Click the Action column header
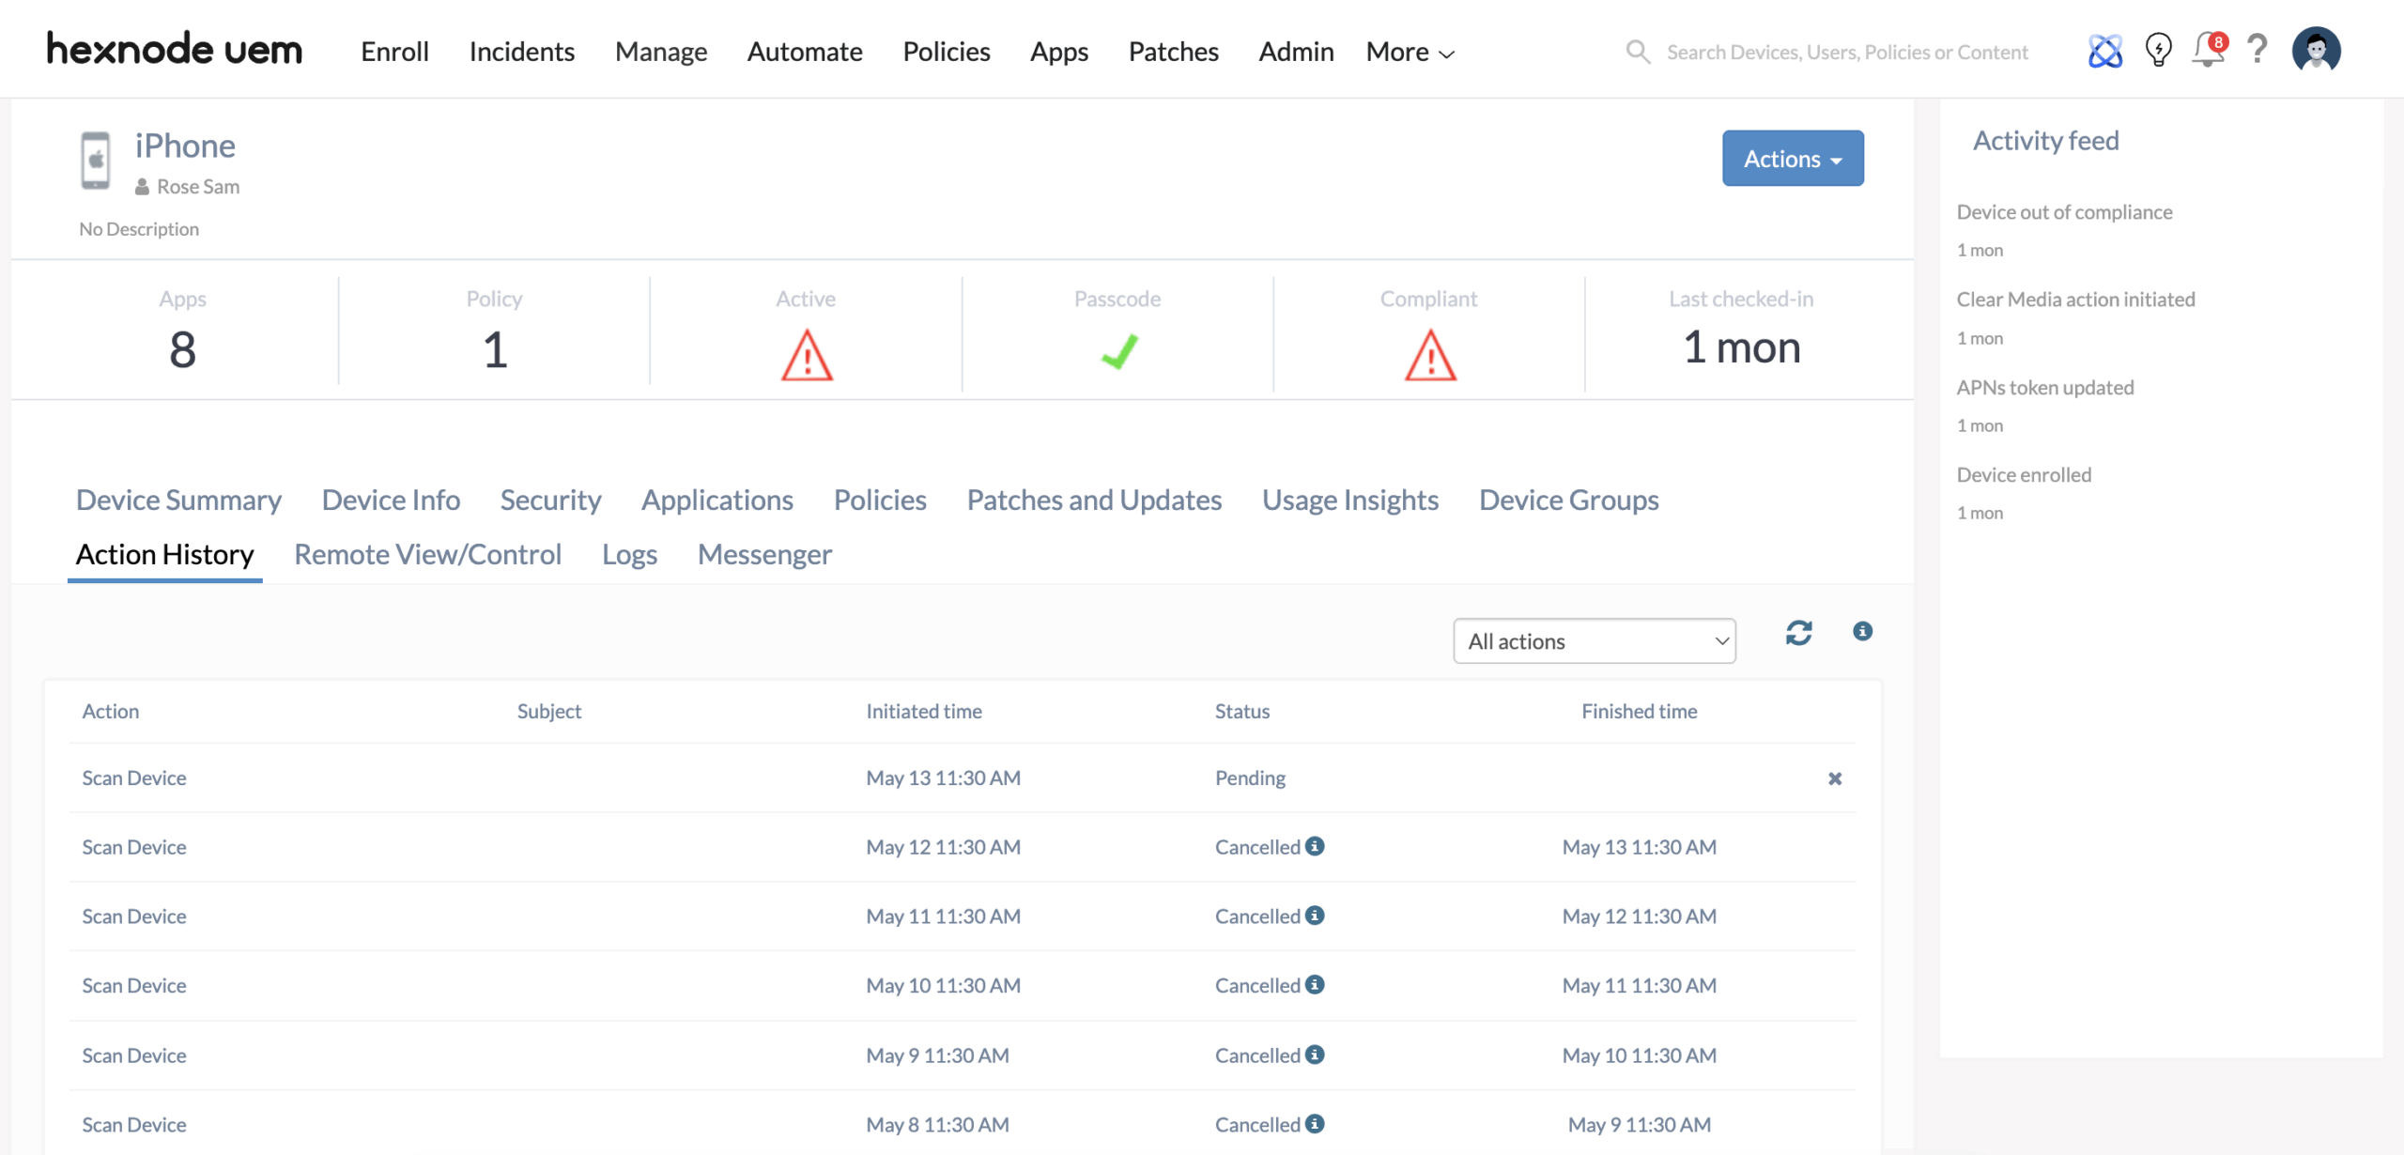 coord(111,711)
